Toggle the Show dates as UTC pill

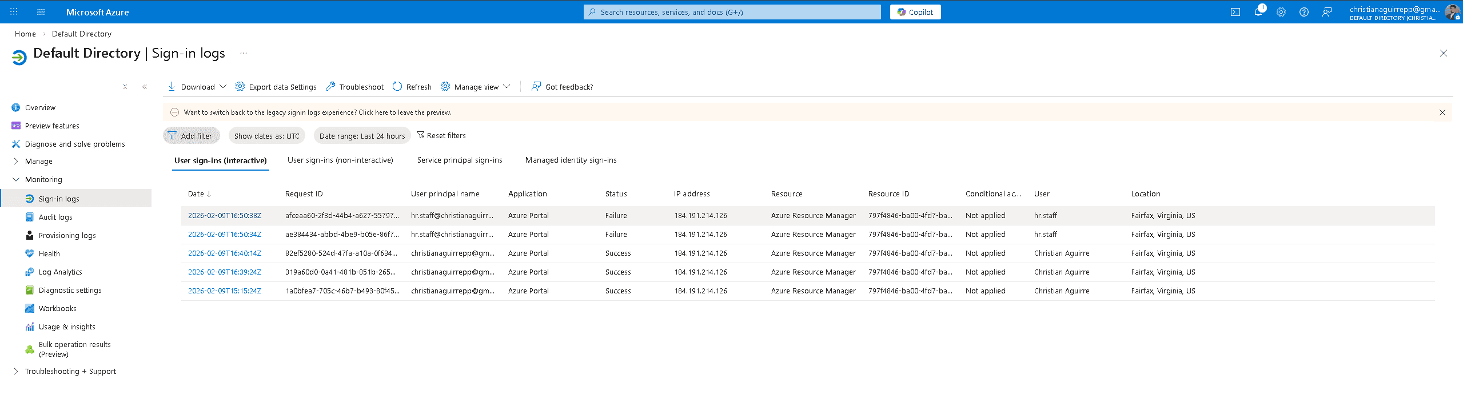pos(266,136)
